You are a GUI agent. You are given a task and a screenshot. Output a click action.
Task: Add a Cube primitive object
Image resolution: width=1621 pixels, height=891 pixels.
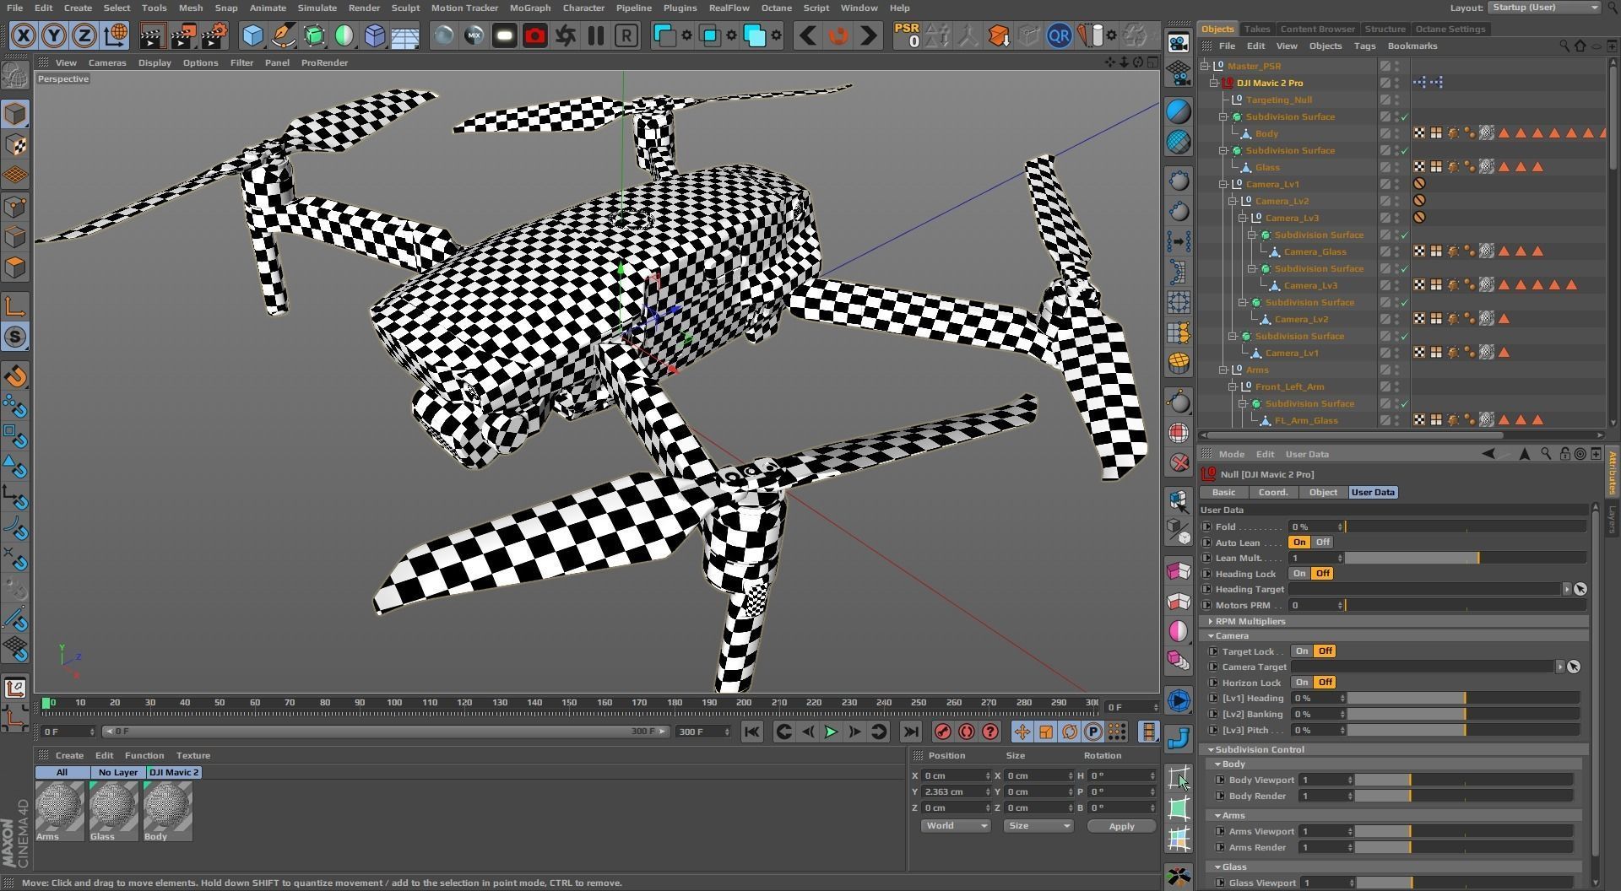(252, 35)
